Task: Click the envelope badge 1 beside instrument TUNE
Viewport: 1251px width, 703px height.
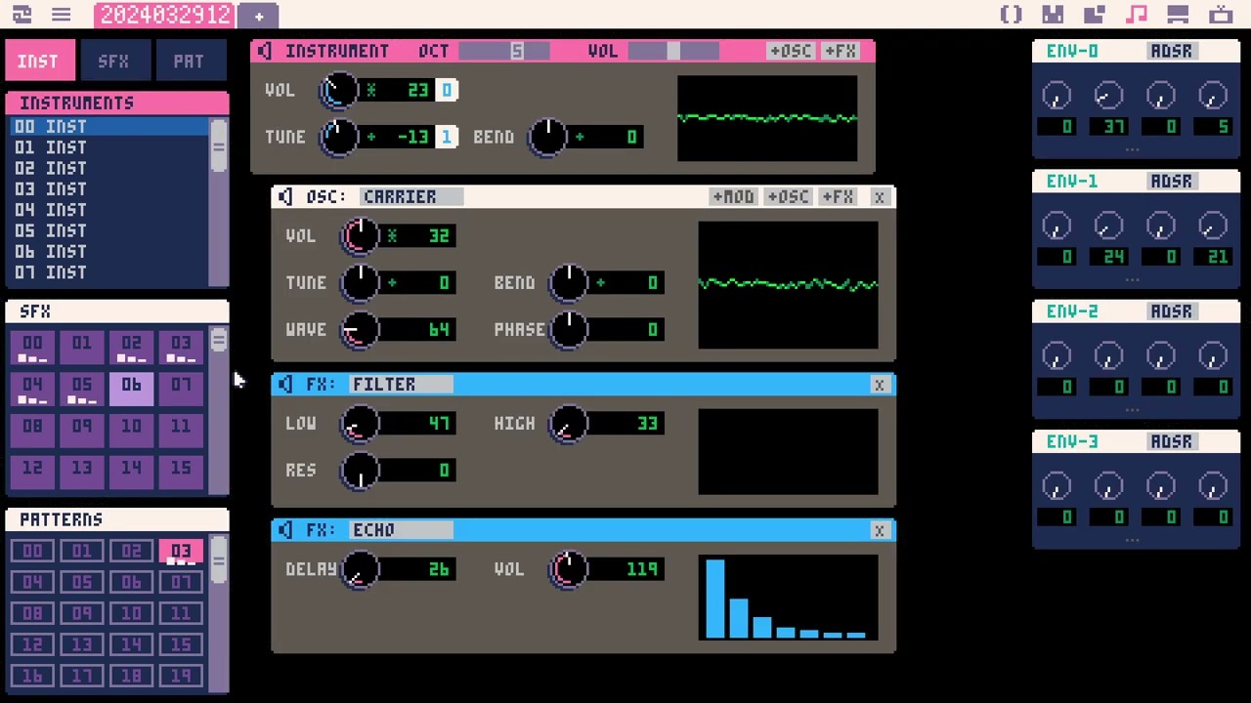Action: click(447, 137)
